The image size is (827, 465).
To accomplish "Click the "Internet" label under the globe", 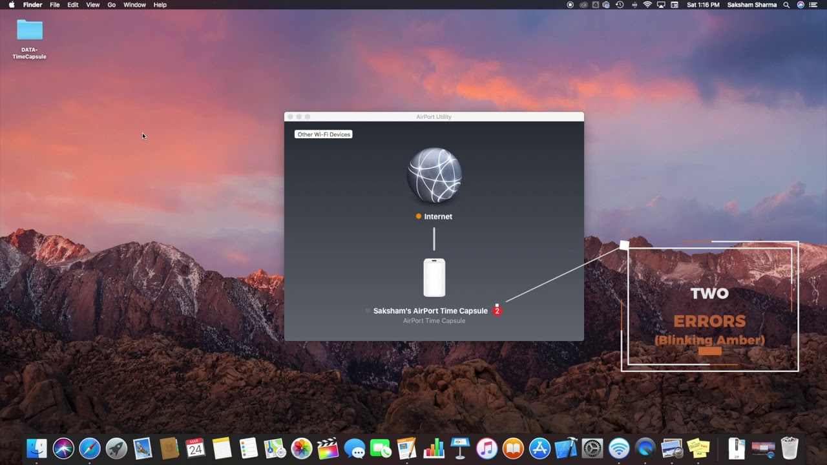I will tap(438, 216).
